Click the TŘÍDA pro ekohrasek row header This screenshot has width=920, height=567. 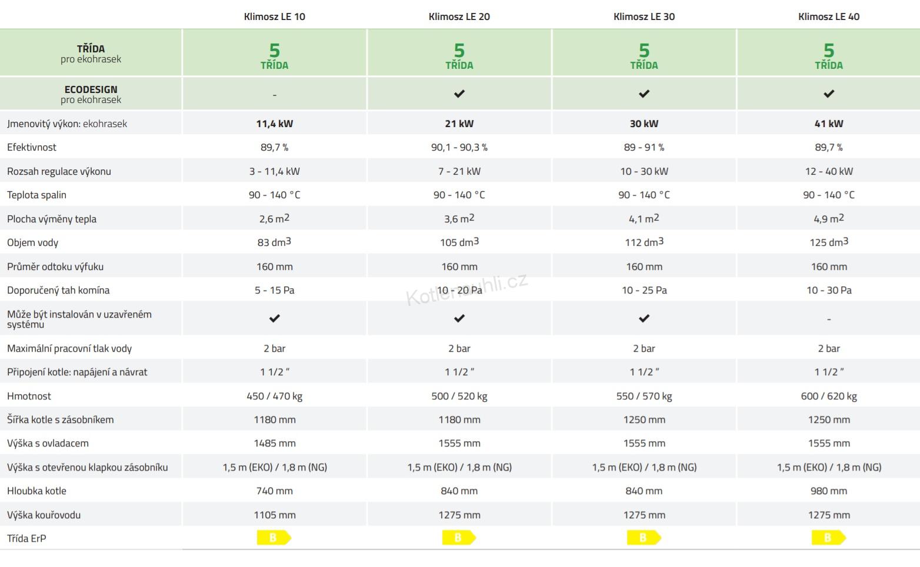(91, 54)
